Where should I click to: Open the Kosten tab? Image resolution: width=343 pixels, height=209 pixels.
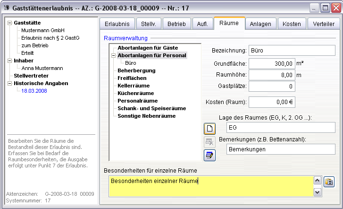click(291, 24)
